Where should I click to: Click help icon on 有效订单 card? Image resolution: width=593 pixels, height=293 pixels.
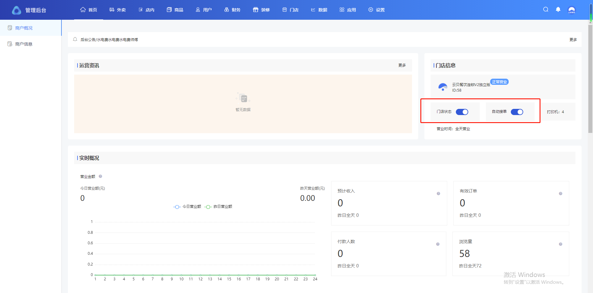click(561, 194)
